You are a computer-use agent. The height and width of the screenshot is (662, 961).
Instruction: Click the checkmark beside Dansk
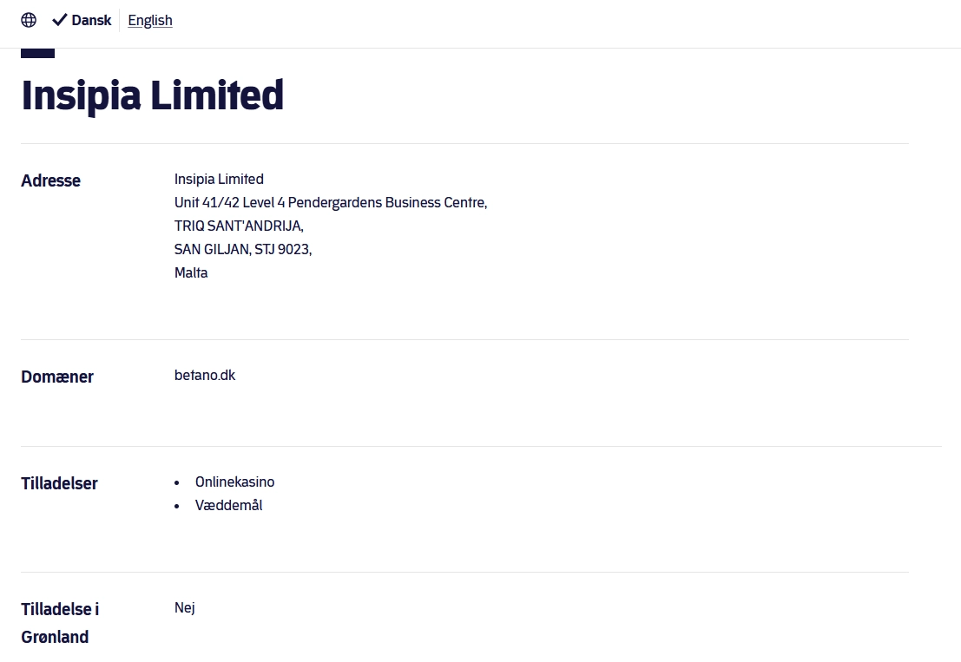point(59,20)
